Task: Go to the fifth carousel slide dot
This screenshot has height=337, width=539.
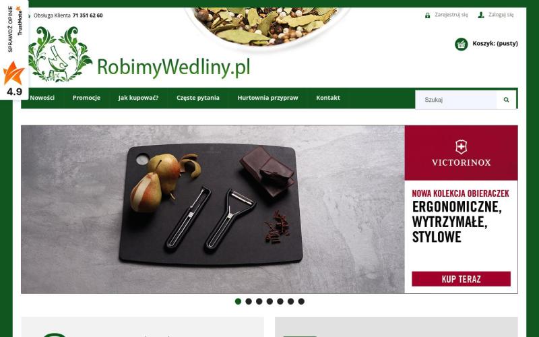Action: point(280,301)
